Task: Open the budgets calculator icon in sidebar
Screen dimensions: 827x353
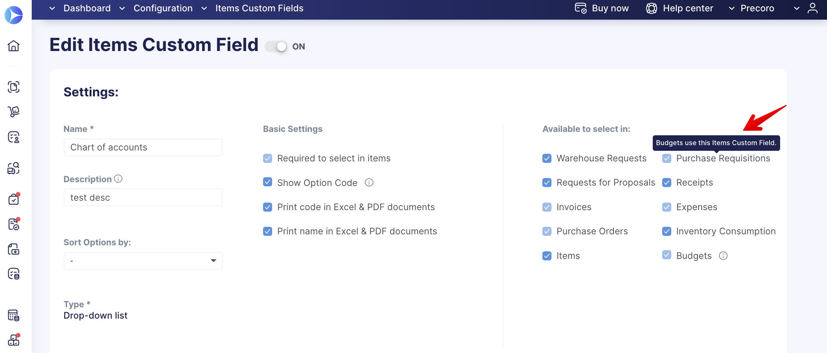Action: pyautogui.click(x=14, y=315)
